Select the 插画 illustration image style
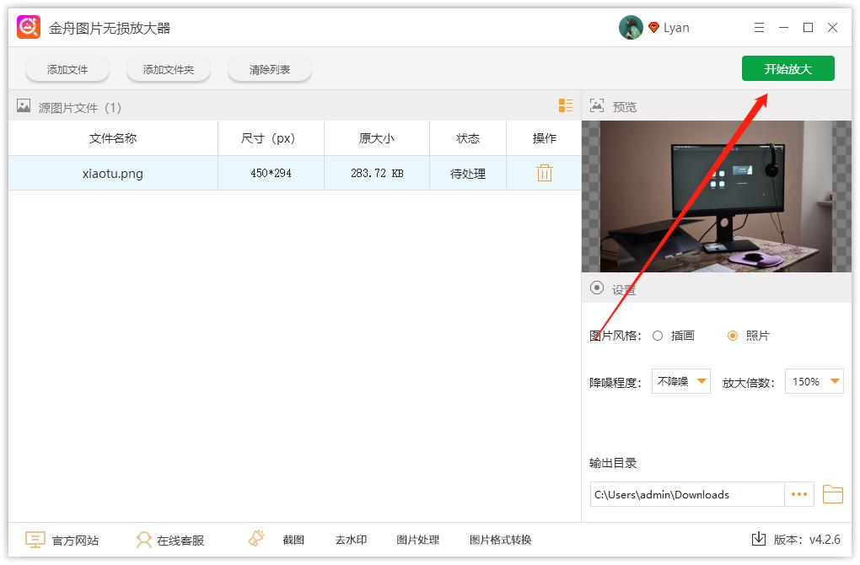860x565 pixels. [x=658, y=336]
